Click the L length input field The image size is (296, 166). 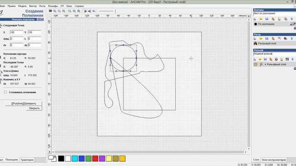tap(34, 39)
